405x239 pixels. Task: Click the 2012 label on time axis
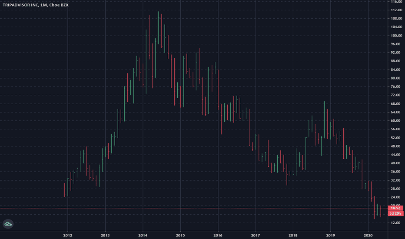[68, 236]
